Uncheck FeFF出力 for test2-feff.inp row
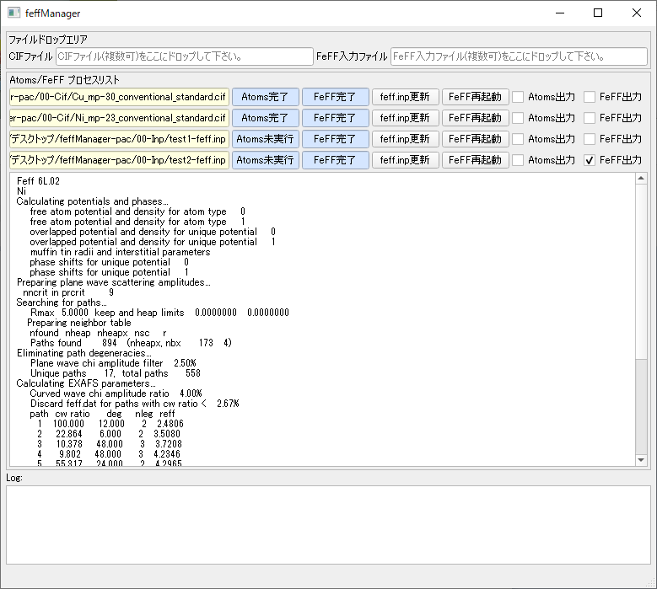 pos(590,160)
